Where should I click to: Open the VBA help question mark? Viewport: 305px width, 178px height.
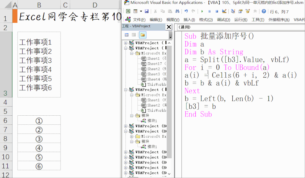coord(264,11)
